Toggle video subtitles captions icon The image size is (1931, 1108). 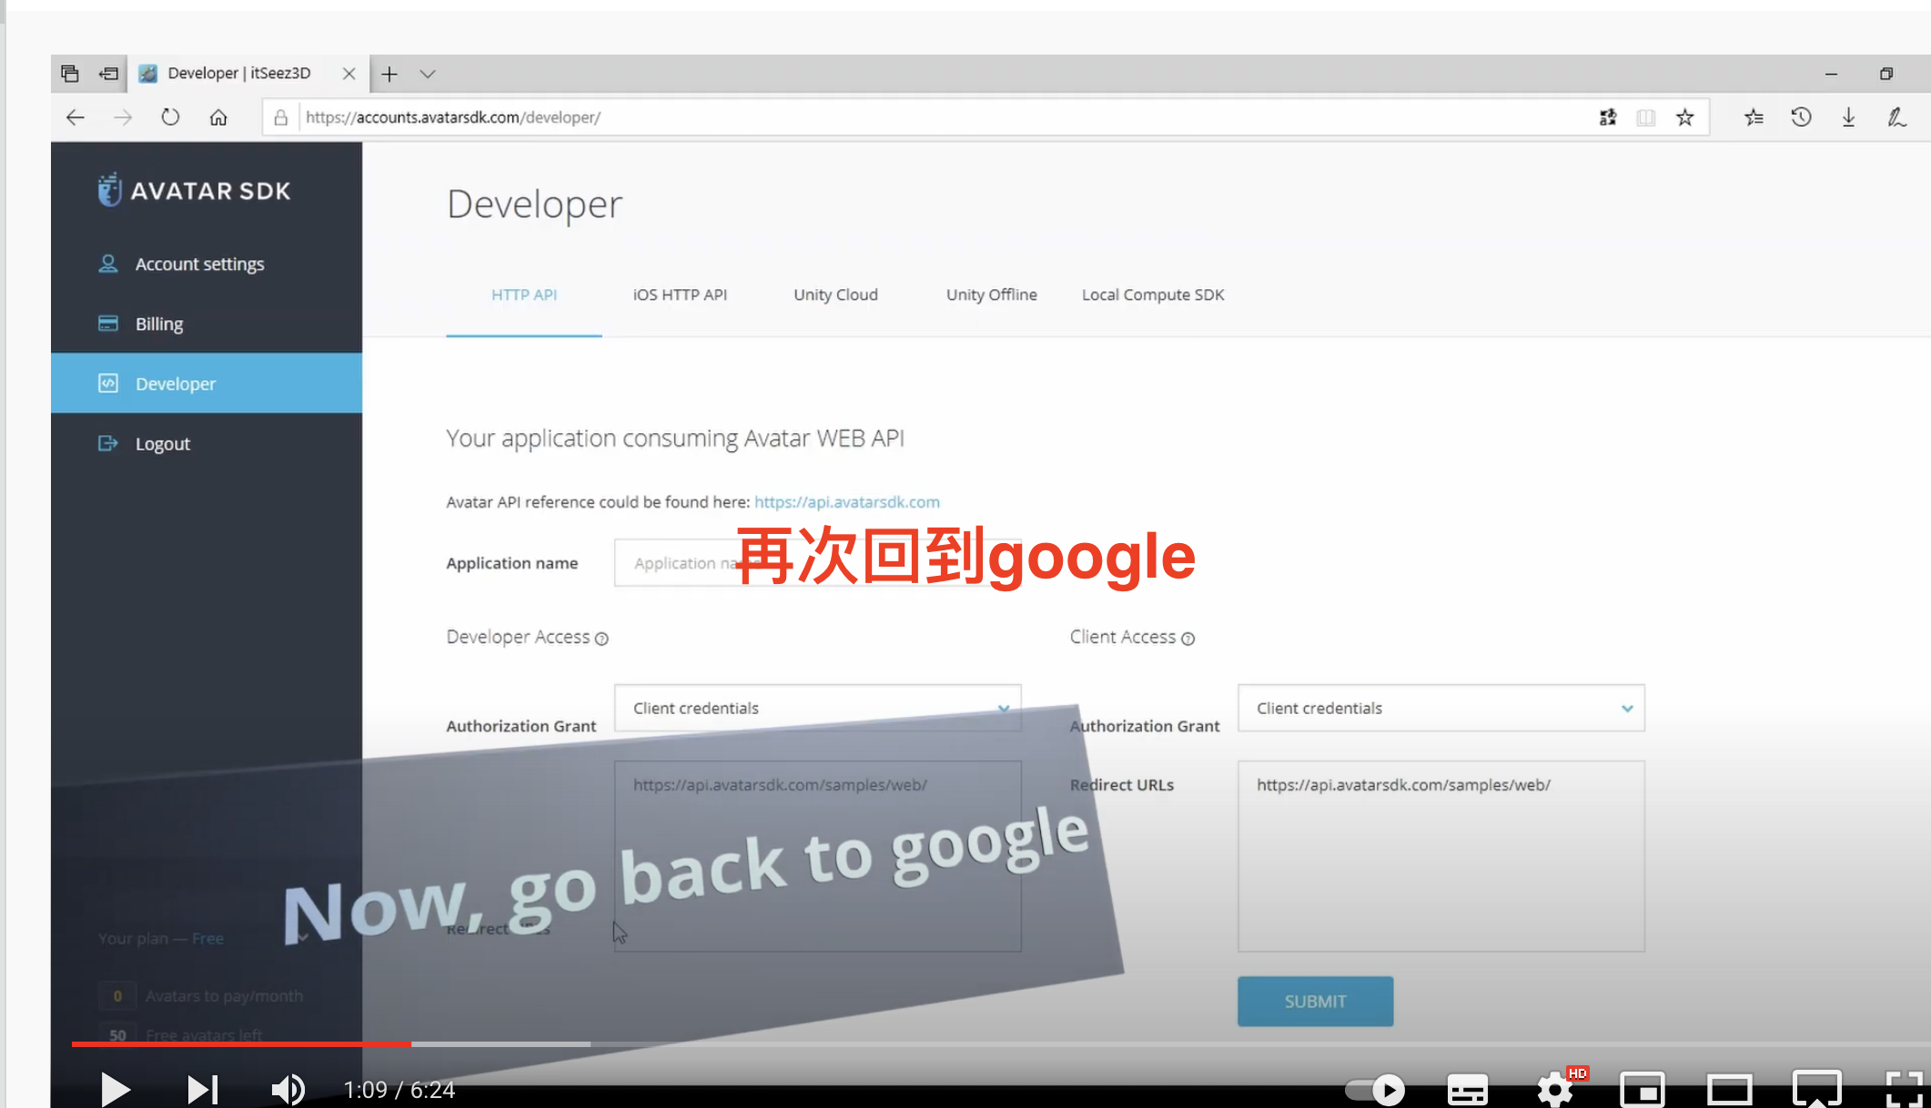pos(1467,1089)
